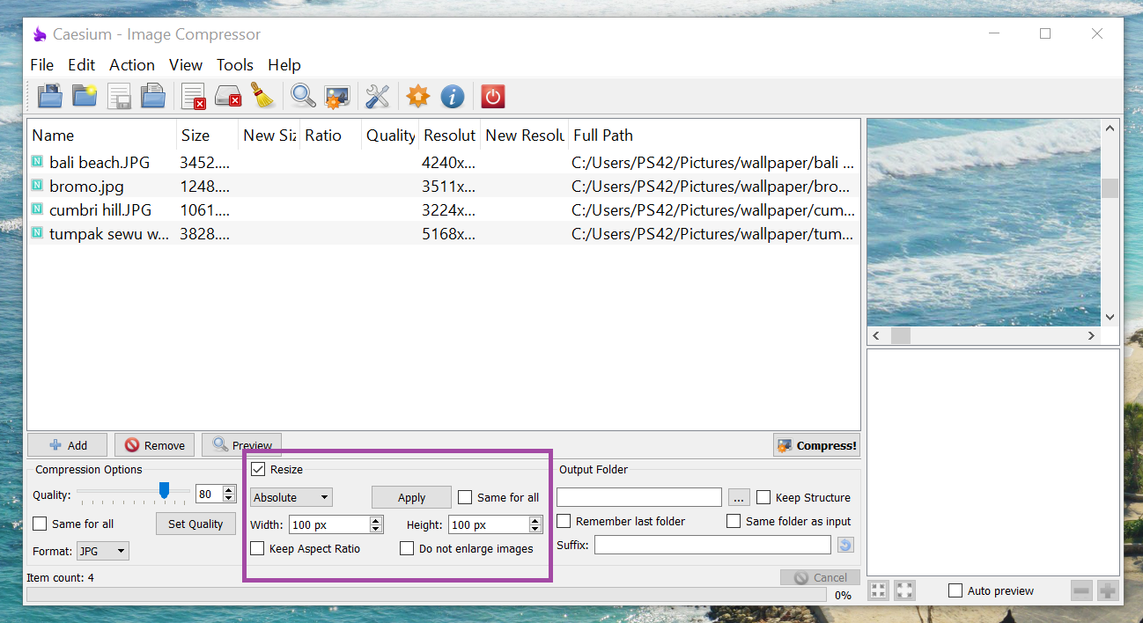
Task: Open the wrench Settings icon
Action: pyautogui.click(x=377, y=96)
